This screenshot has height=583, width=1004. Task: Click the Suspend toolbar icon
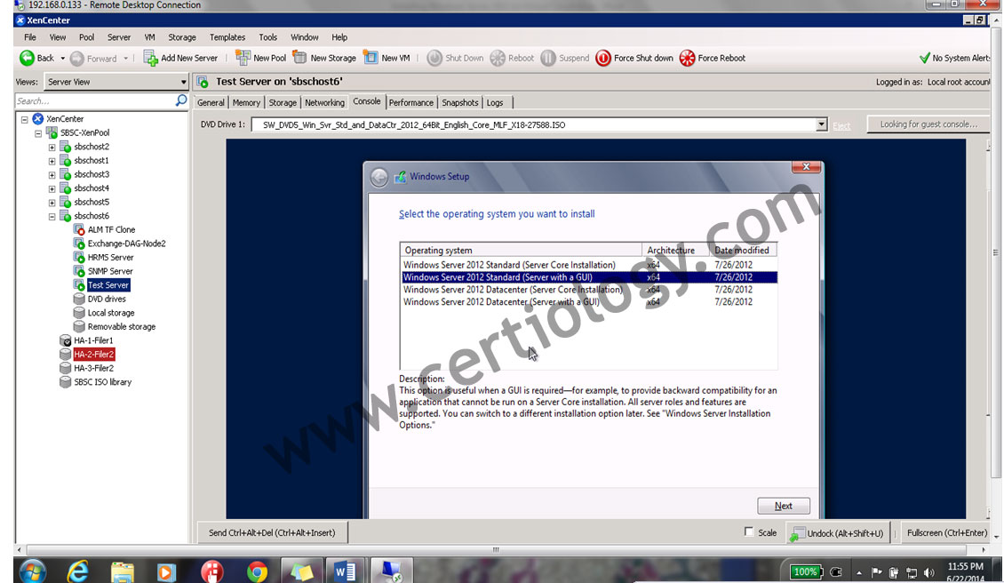pos(548,59)
